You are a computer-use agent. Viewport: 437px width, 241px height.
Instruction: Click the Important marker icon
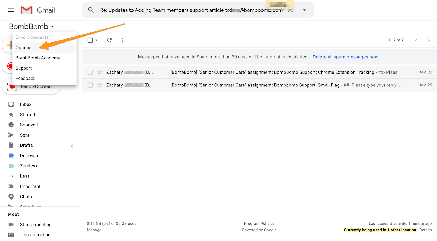11,186
